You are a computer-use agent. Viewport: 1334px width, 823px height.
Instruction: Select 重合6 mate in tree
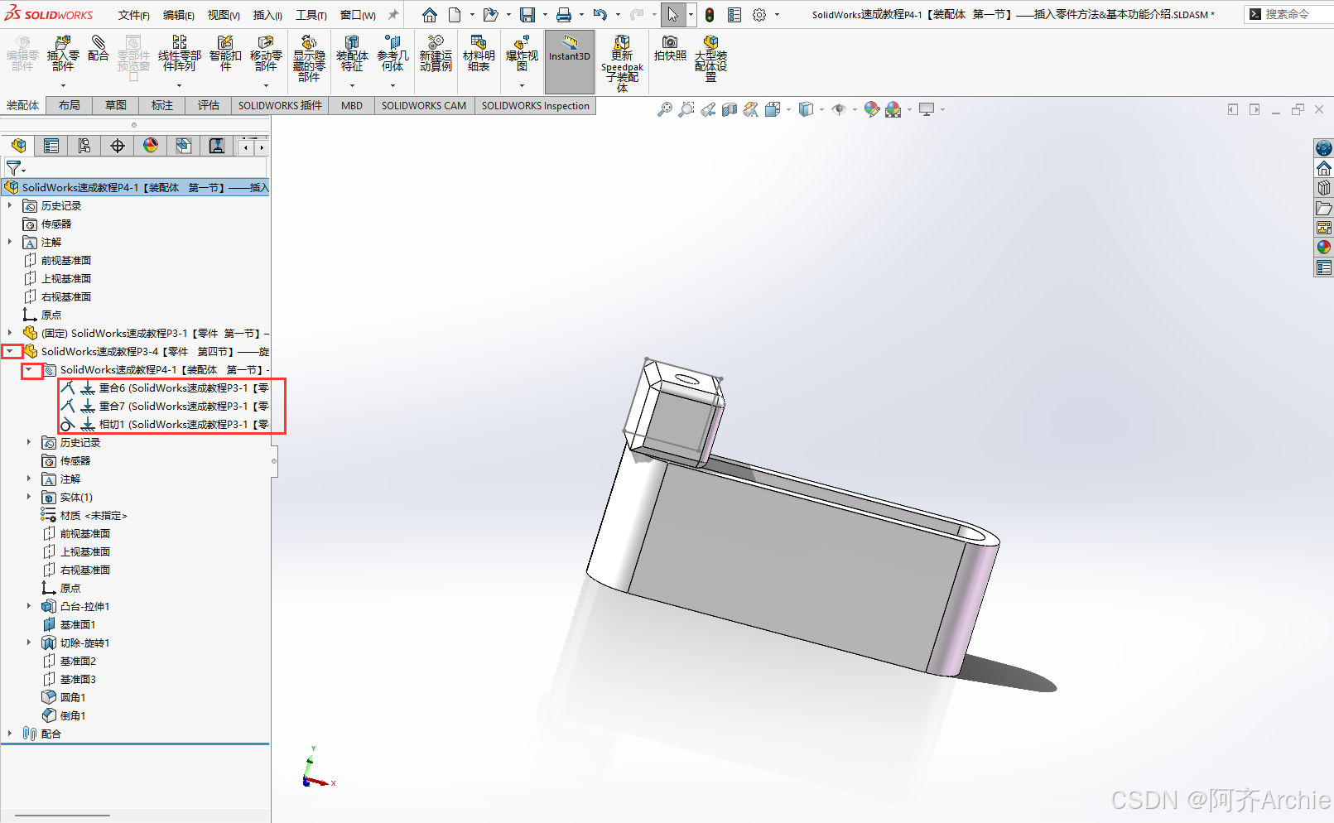(x=165, y=387)
